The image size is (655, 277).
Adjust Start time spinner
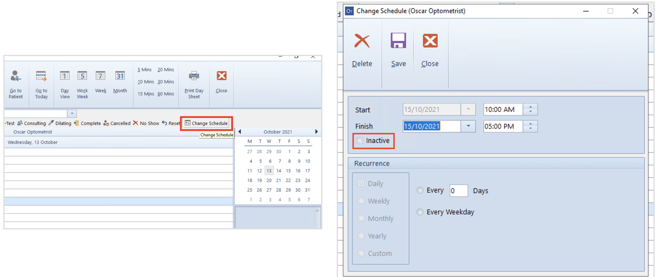coord(530,109)
